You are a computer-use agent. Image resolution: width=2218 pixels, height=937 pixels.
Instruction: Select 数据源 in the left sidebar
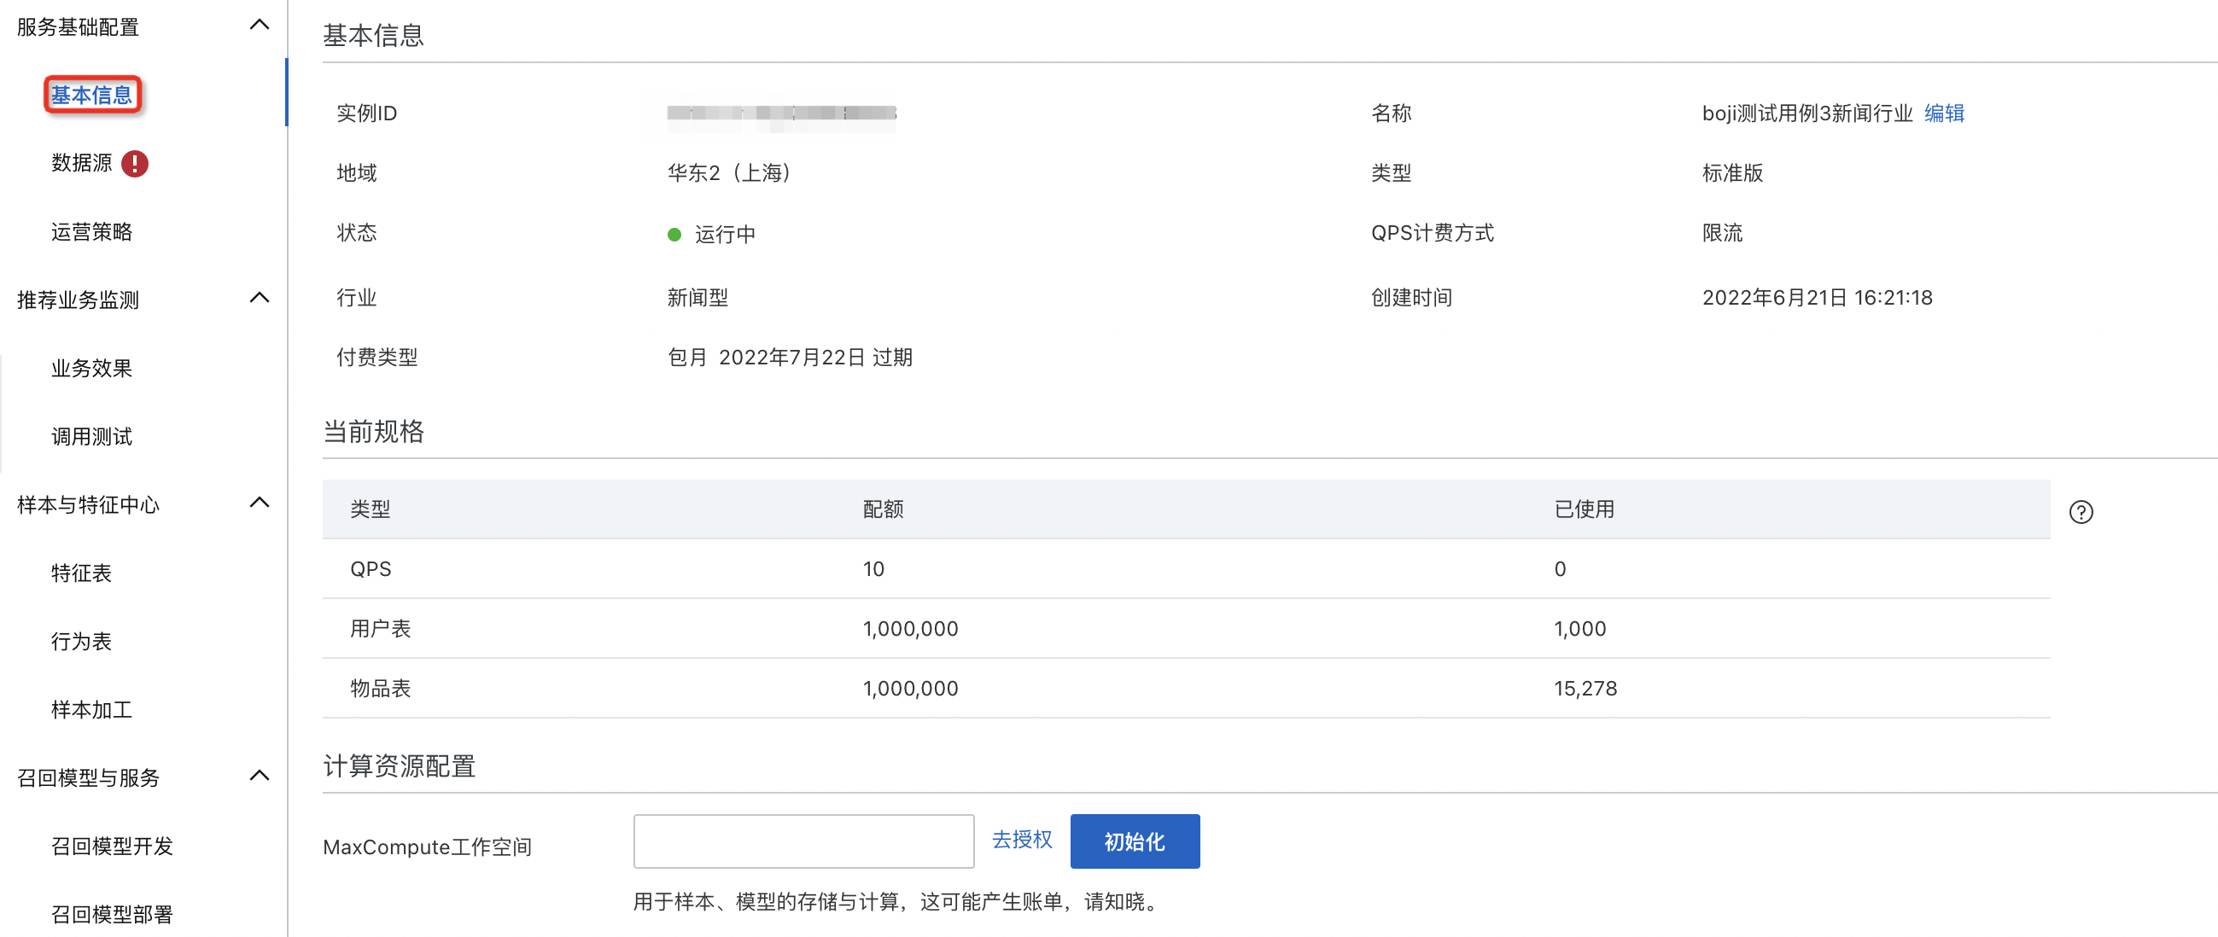click(x=83, y=163)
